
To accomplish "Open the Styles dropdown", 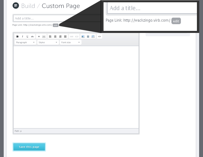I will tap(48, 42).
